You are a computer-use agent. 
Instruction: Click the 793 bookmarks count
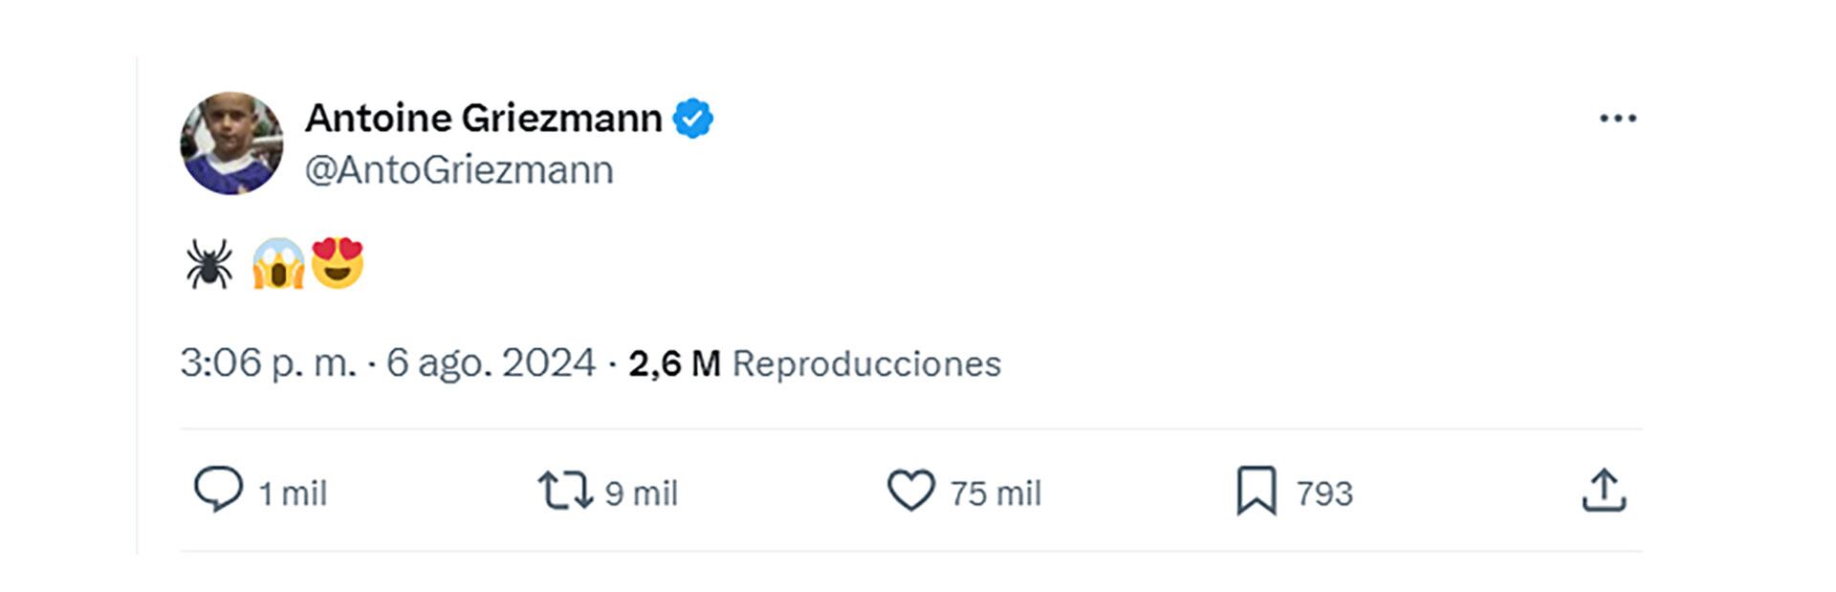1324,493
